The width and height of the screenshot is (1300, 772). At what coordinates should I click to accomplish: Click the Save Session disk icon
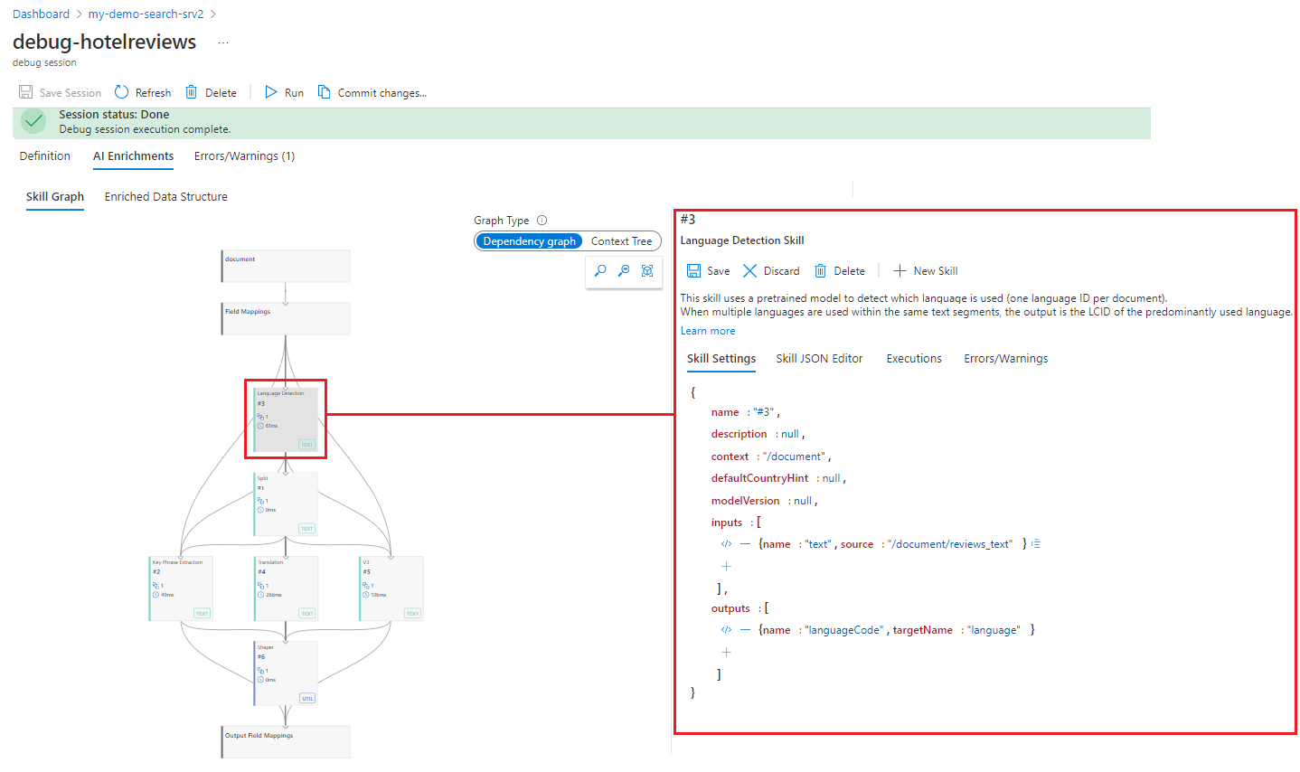(x=25, y=92)
